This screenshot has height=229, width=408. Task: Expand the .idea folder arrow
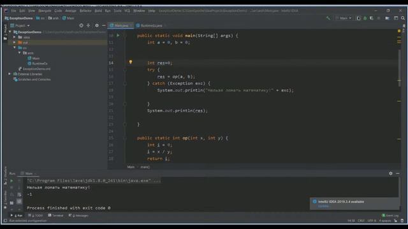click(x=15, y=37)
